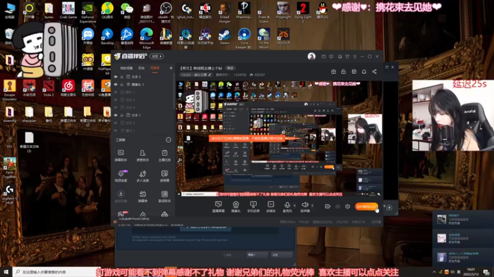Open DEVOUR game desktop shortcut
The width and height of the screenshot is (494, 277).
pyautogui.click(x=283, y=36)
